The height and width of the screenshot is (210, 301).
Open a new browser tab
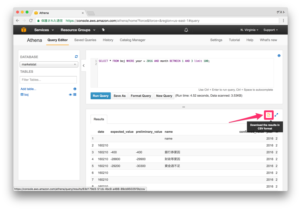[x=91, y=13]
